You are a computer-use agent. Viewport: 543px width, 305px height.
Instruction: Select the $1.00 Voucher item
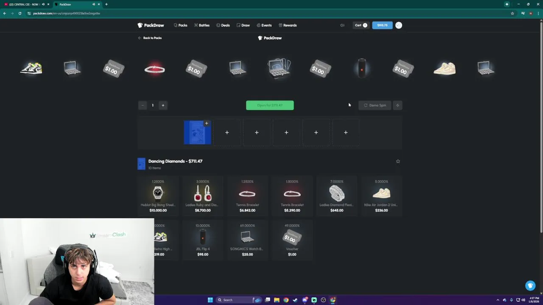tap(292, 240)
